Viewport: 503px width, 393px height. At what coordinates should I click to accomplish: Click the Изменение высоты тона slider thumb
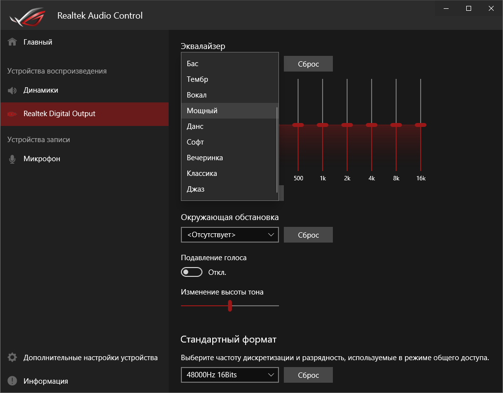[x=230, y=306]
